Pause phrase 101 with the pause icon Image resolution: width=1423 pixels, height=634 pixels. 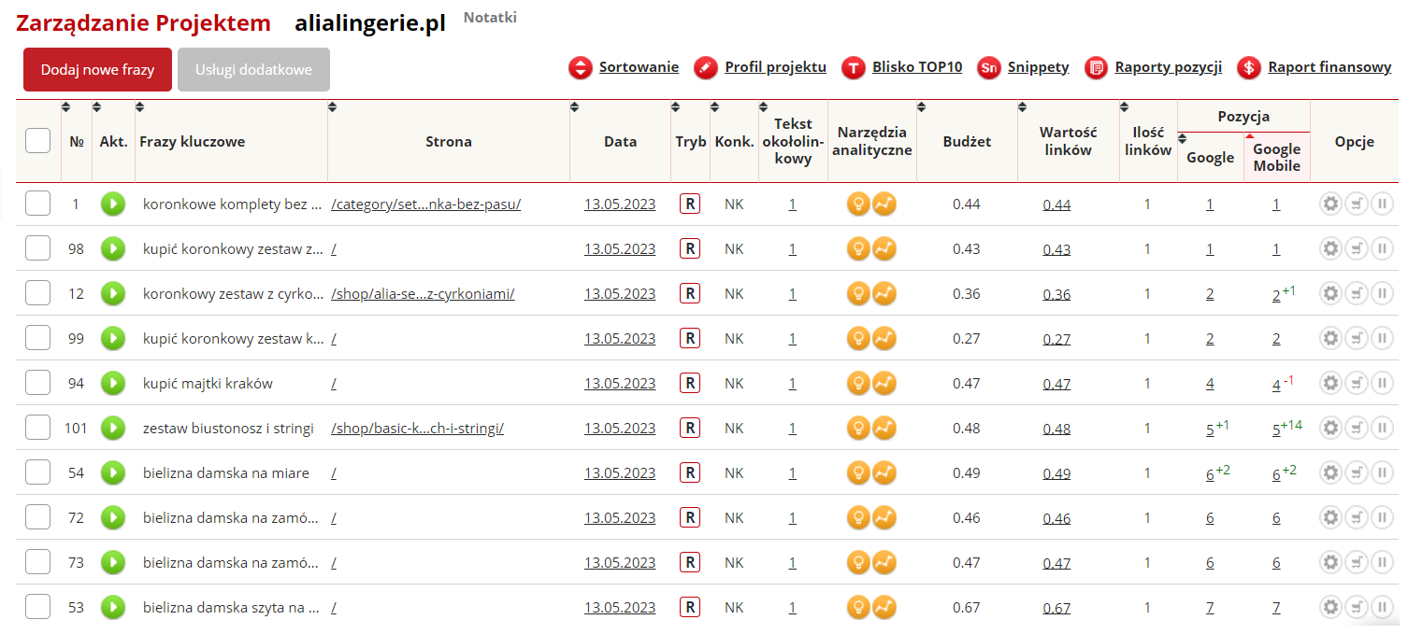pos(1382,428)
